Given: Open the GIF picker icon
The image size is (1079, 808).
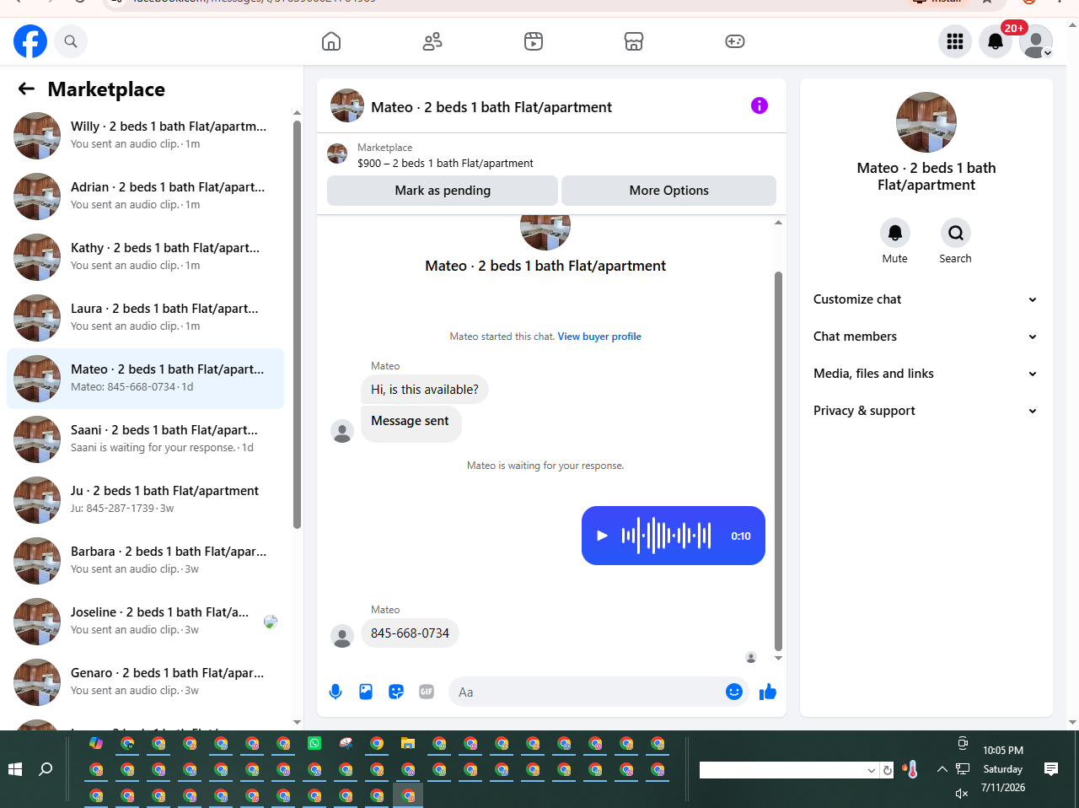Looking at the screenshot, I should pyautogui.click(x=427, y=692).
